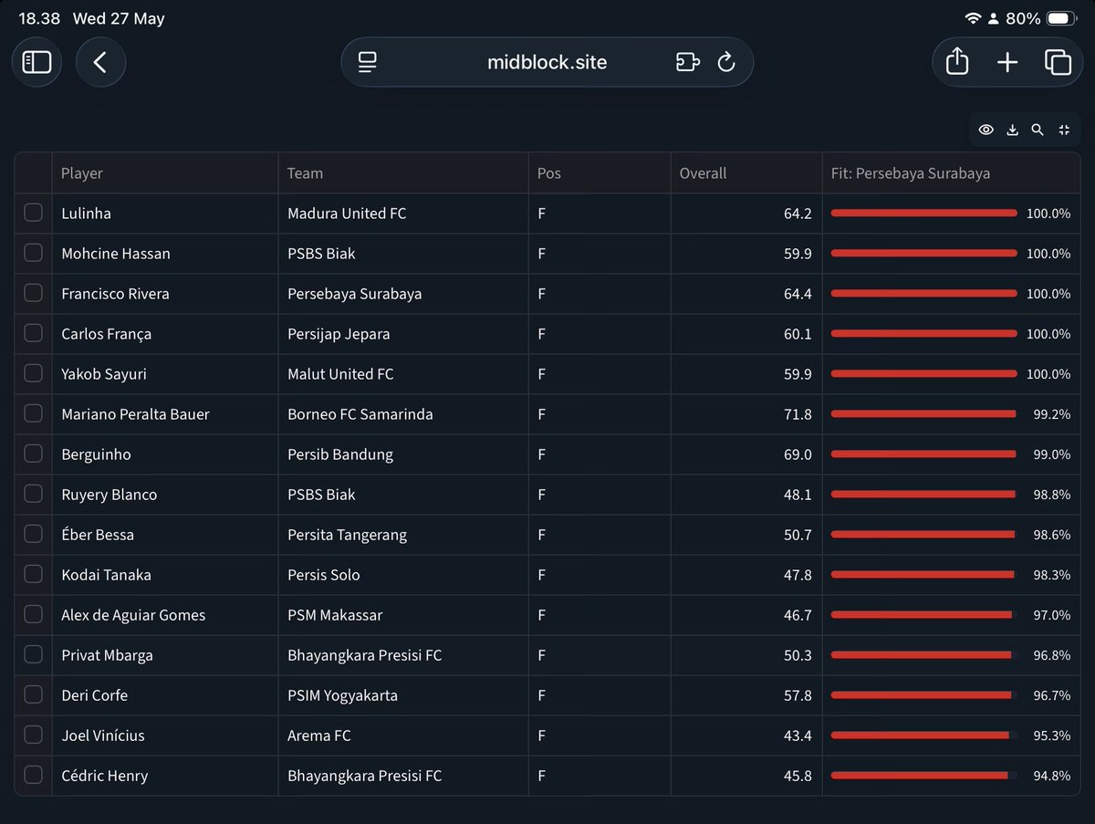This screenshot has width=1095, height=824.
Task: Click Joel Vinícius's 95.3% fit bar
Action: [x=923, y=735]
